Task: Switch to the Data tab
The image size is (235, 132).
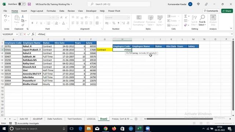Action: point(62,11)
